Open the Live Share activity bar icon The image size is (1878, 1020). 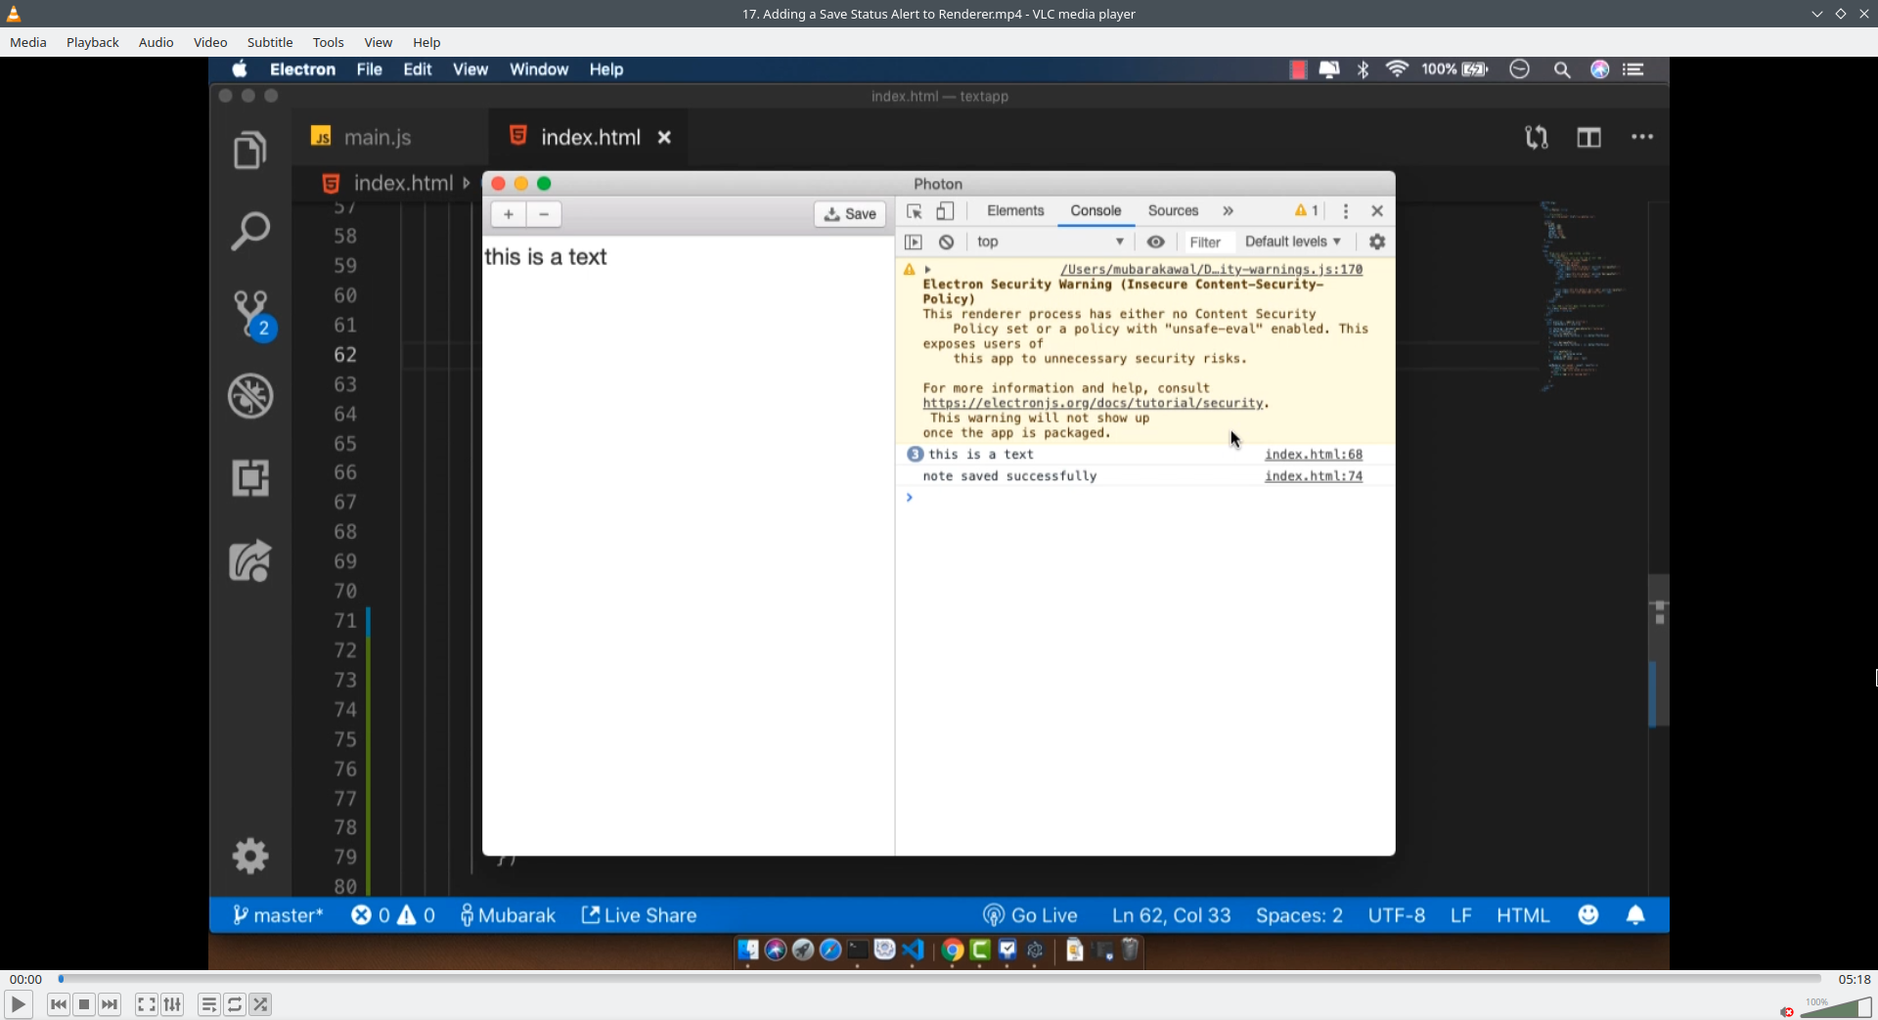pos(250,560)
